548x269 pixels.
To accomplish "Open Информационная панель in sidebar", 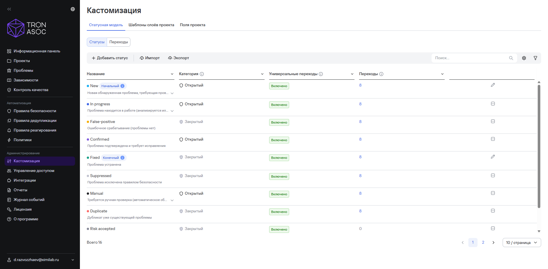I will (37, 51).
